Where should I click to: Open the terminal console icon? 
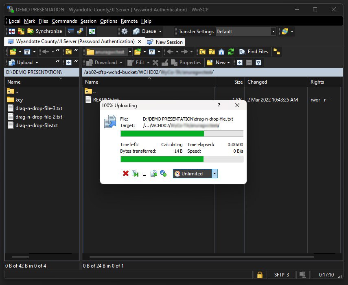(x=71, y=31)
